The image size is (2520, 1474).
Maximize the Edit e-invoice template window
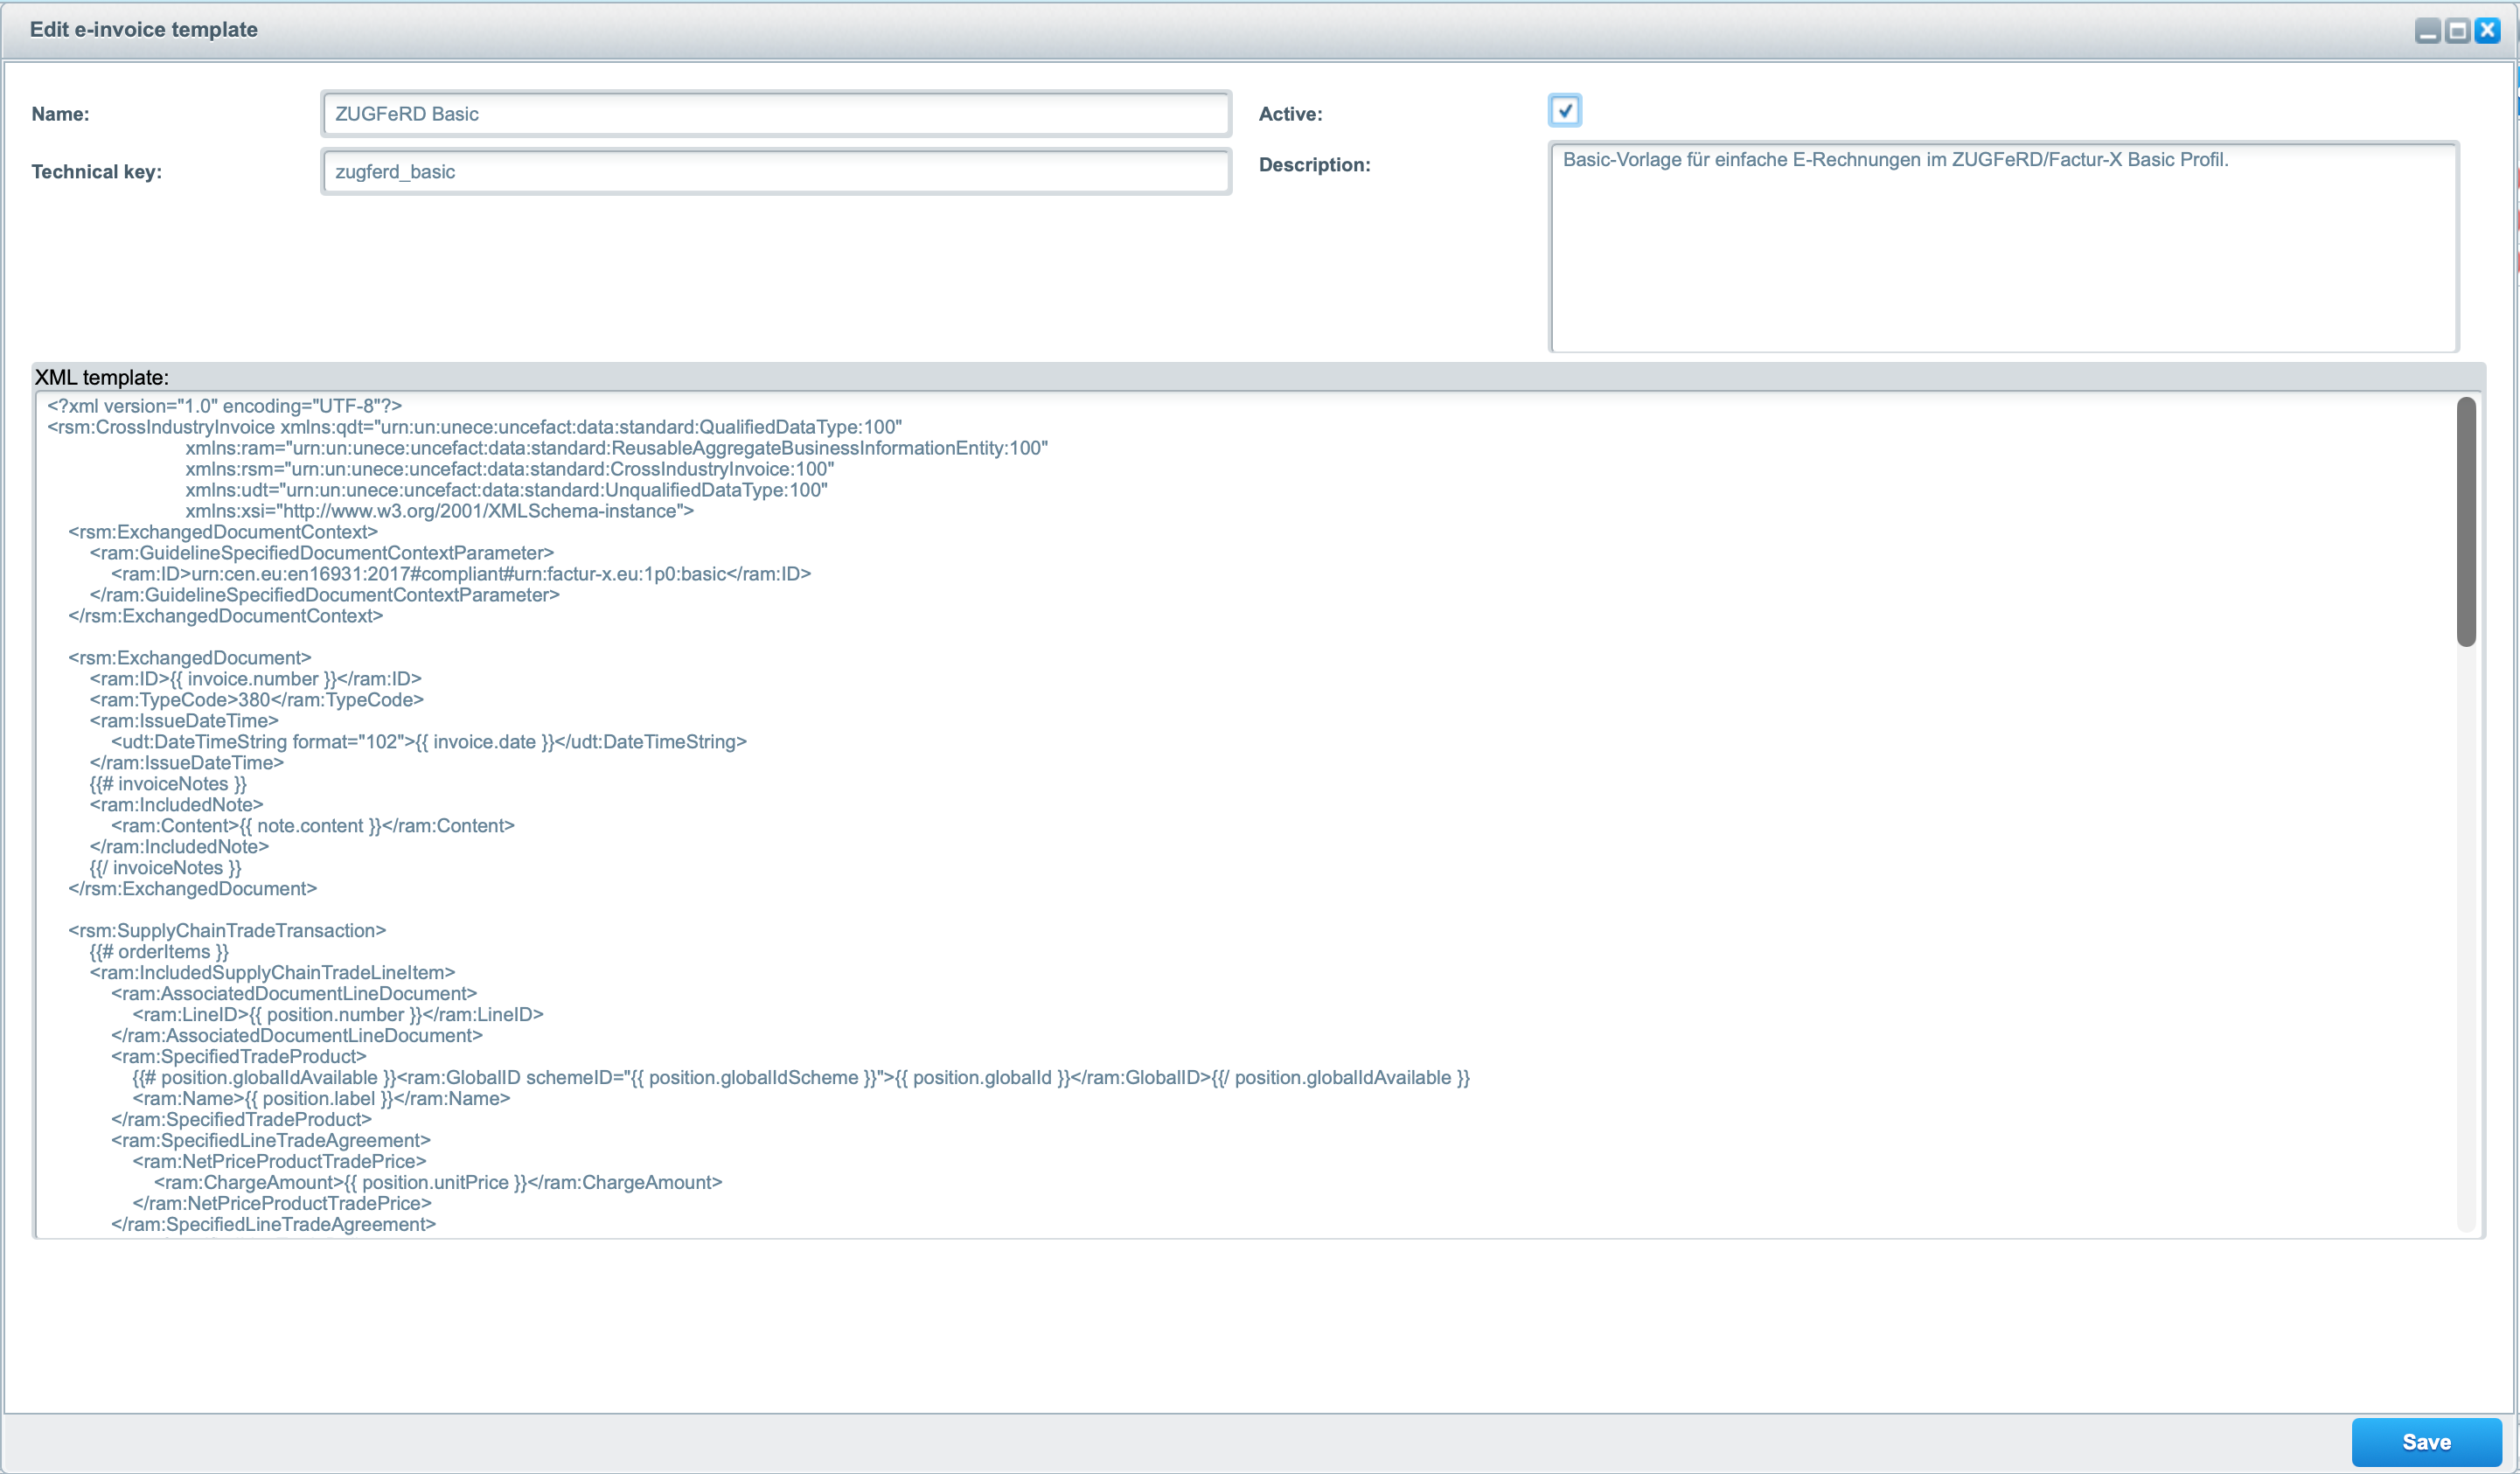(x=2457, y=31)
